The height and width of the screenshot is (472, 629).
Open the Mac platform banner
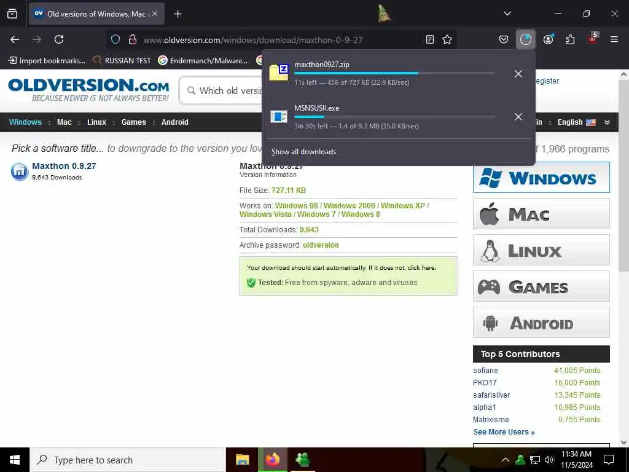(x=541, y=213)
